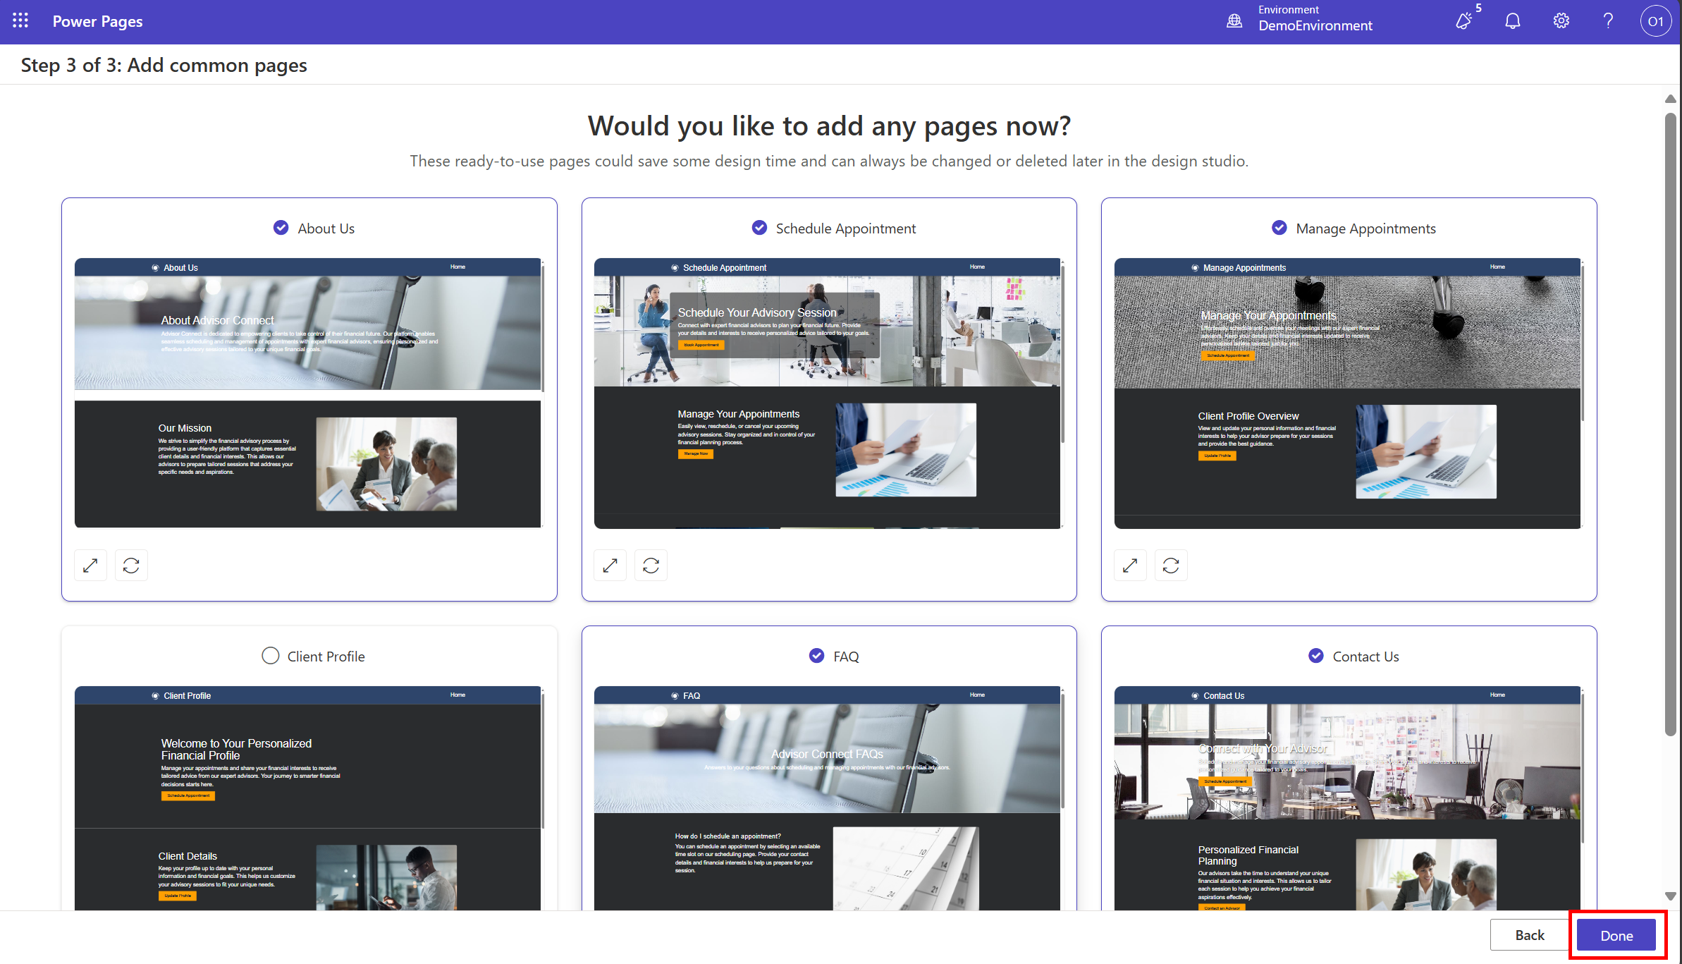Screen dimensions: 1682x964
Task: Open the settings gear
Action: 1561,21
